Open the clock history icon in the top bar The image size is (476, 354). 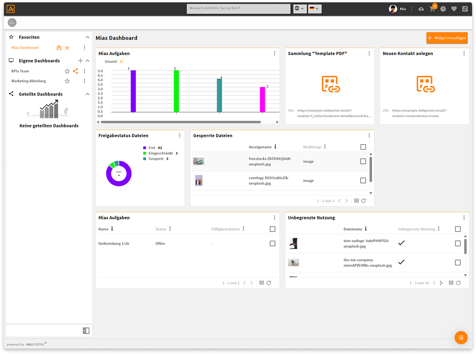pyautogui.click(x=443, y=9)
